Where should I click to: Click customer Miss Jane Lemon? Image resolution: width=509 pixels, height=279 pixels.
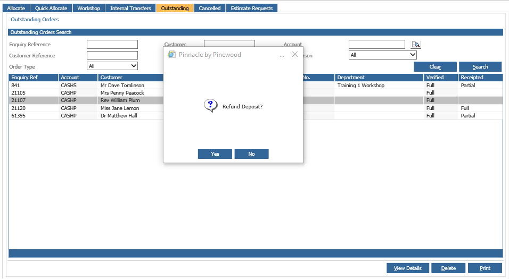click(x=119, y=108)
